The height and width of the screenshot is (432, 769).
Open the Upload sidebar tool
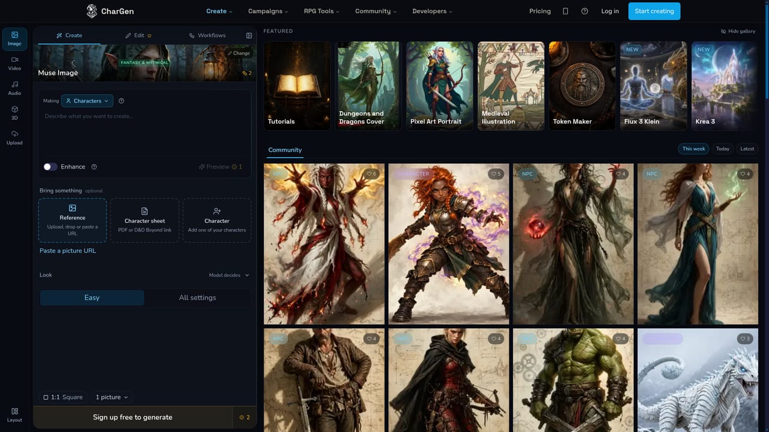pos(14,137)
